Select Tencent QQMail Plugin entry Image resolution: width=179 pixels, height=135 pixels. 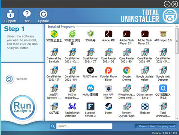(127, 110)
